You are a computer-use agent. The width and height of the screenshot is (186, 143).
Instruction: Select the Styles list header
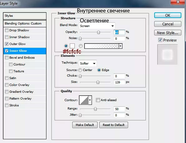[x=25, y=16]
